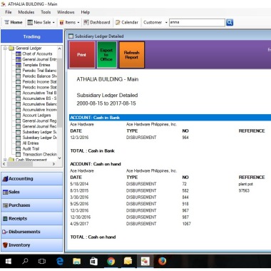Image resolution: width=271 pixels, height=271 pixels.
Task: Click the taskbar search magnifier
Action: click(25, 262)
